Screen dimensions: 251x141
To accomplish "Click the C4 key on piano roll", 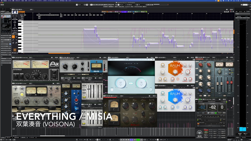I will click(x=20, y=40).
